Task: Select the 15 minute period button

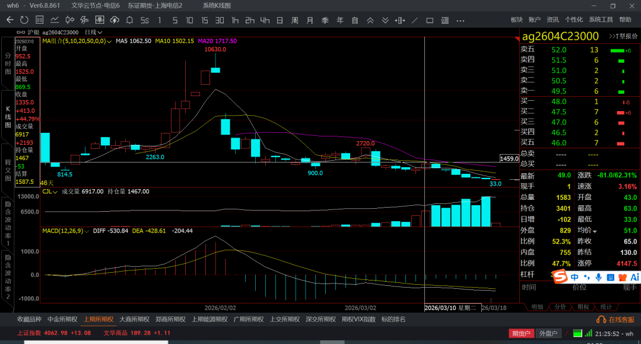Action: click(x=204, y=20)
